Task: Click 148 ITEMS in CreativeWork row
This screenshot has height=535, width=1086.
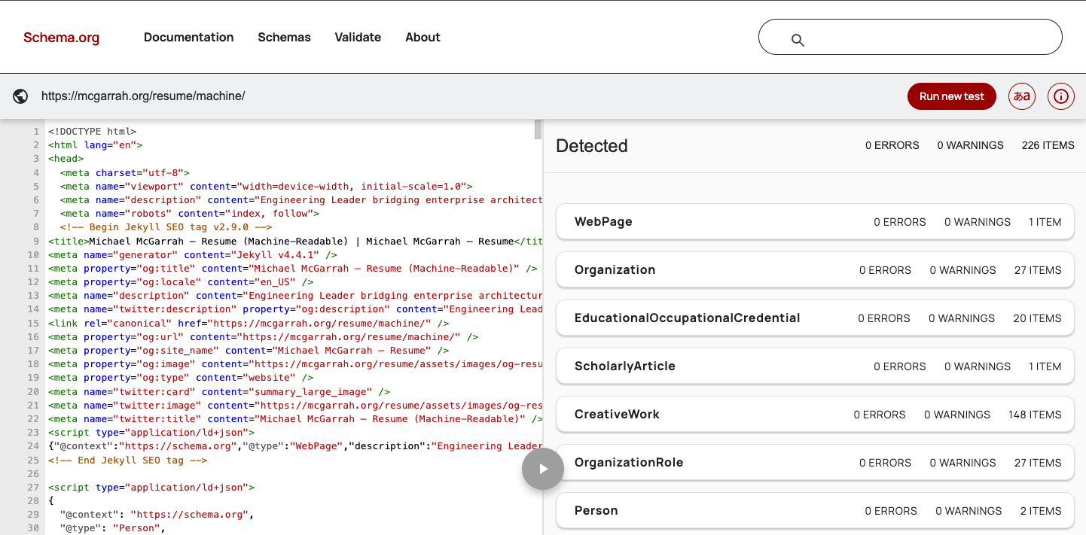Action: coord(1035,415)
